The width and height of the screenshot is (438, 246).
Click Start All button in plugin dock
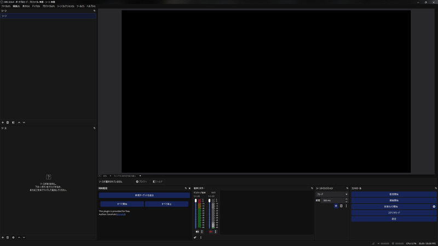[122, 204]
